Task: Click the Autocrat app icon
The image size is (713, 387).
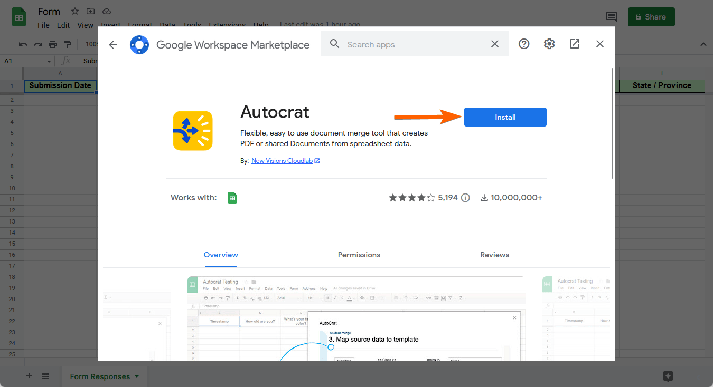Action: point(193,131)
